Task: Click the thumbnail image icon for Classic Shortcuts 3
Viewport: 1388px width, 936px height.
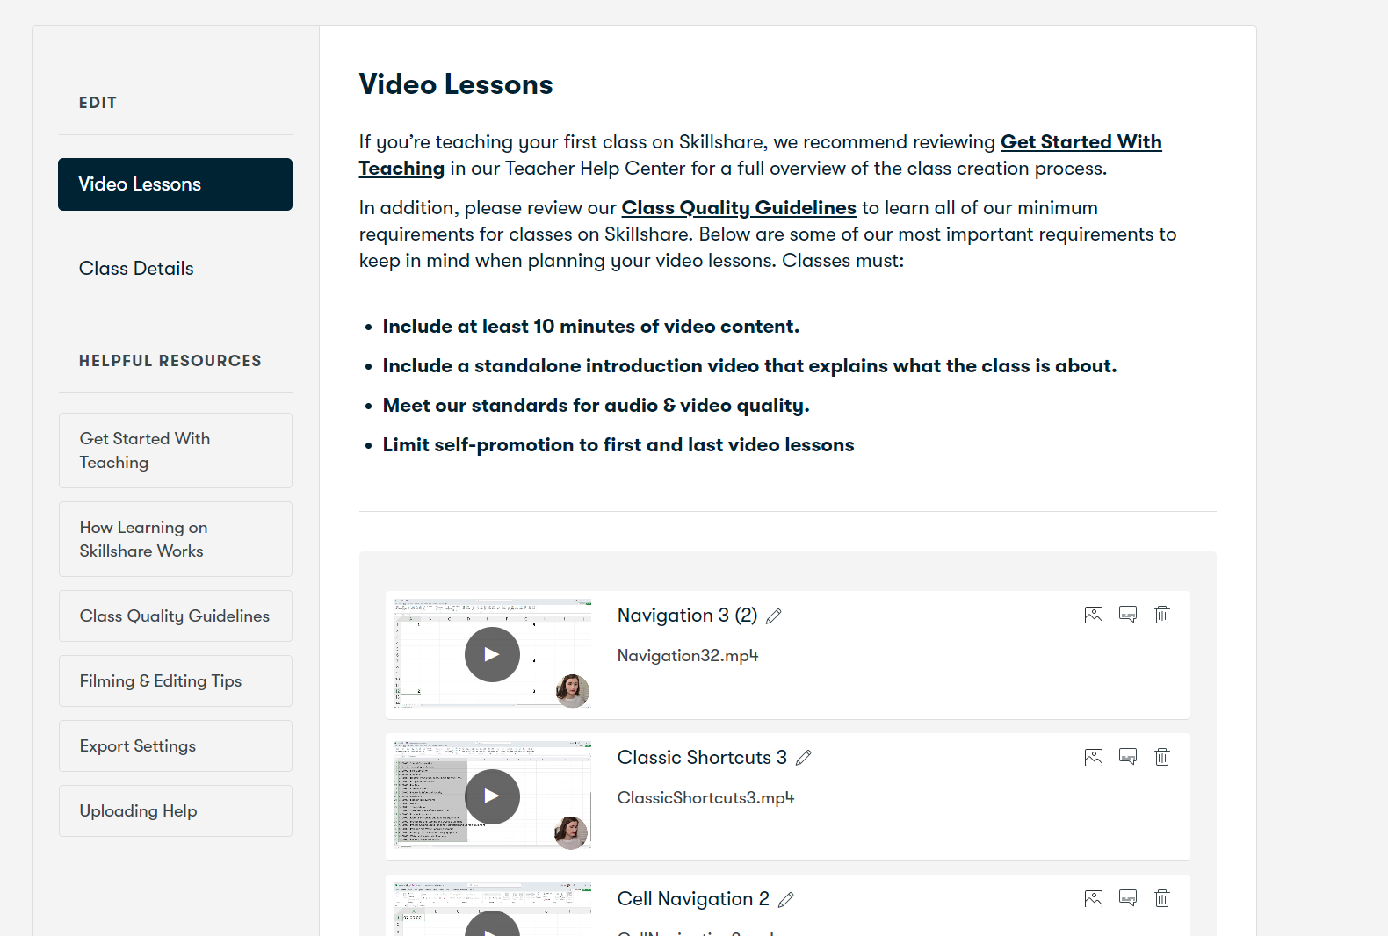Action: point(1094,757)
